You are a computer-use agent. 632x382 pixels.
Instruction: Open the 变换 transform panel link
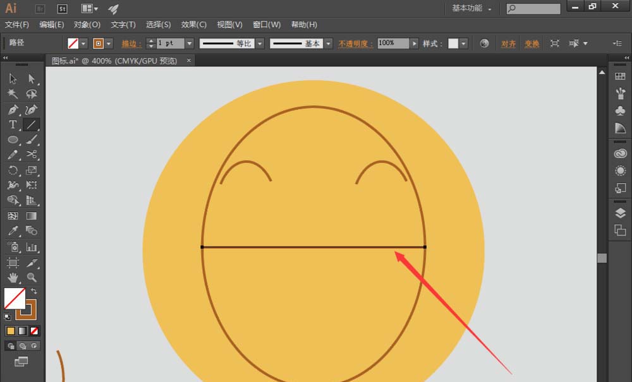pos(532,44)
